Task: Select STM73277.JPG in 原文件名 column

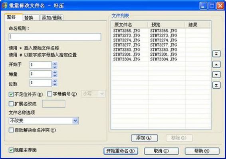Action: click(127, 45)
